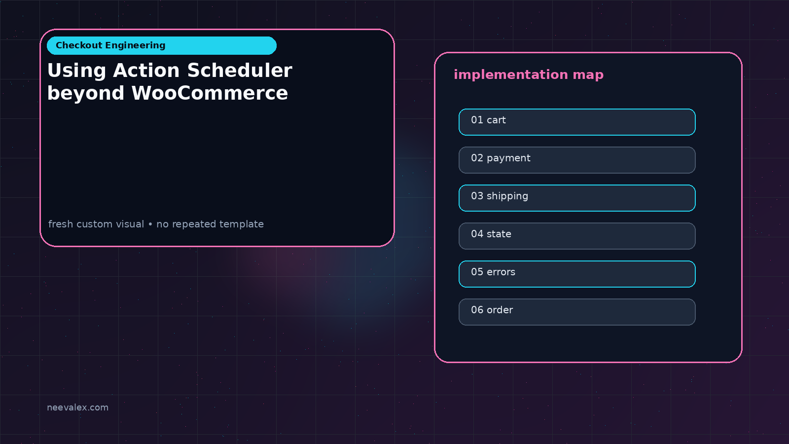This screenshot has width=789, height=444.
Task: Choose the 04 state item
Action: click(577, 236)
